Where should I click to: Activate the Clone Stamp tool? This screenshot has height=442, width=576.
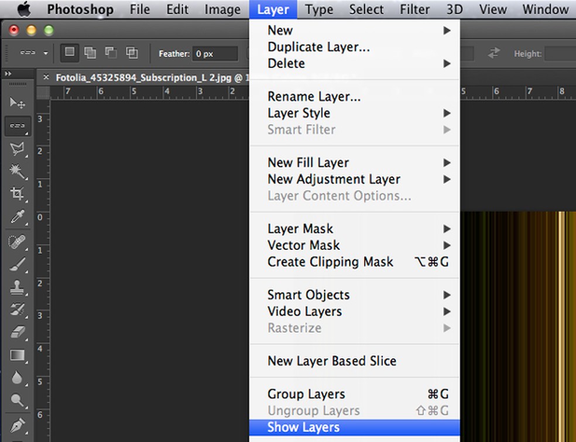click(18, 287)
